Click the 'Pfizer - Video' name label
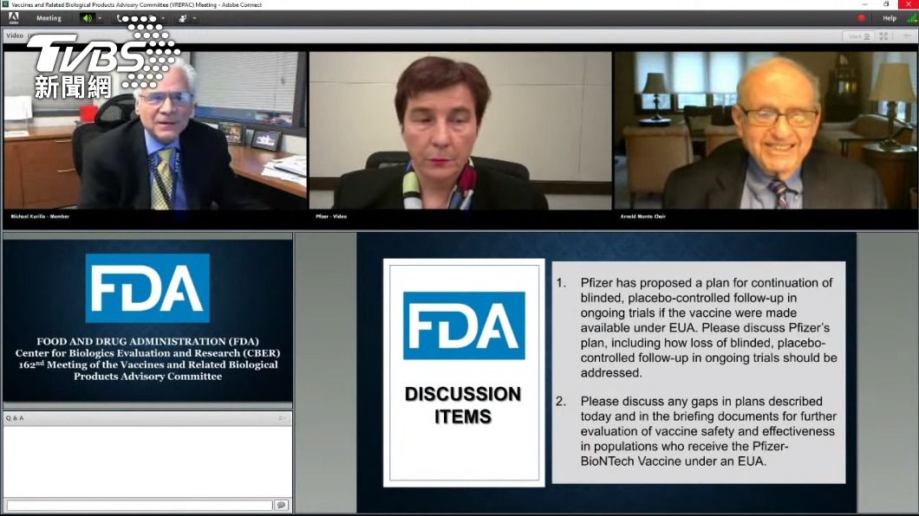The height and width of the screenshot is (516, 919). point(331,216)
